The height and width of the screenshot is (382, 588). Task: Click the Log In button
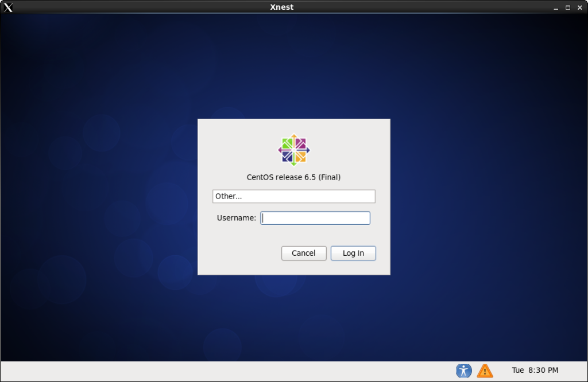coord(353,253)
